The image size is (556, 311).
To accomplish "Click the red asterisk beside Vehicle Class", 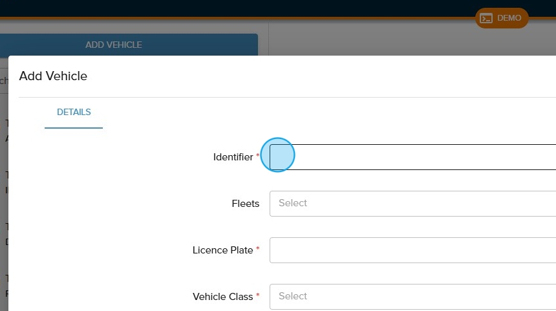I will pos(258,296).
